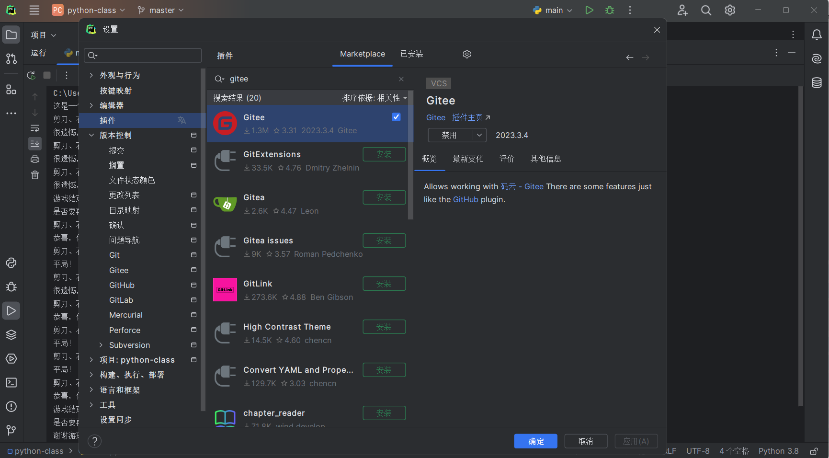Open the dropdown arrow beside 禁用
Screen dimensions: 829x458
[479, 135]
